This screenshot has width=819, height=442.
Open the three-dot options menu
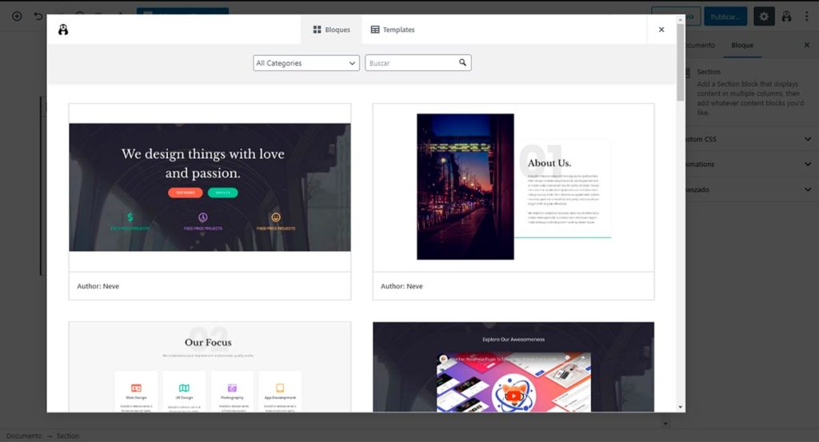(807, 17)
